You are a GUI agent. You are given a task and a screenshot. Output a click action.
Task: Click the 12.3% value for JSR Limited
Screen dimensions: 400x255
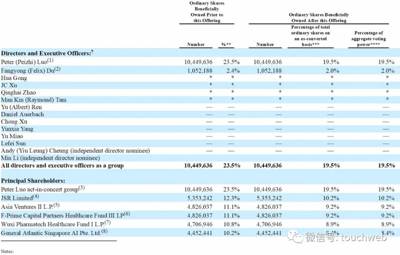231,198
